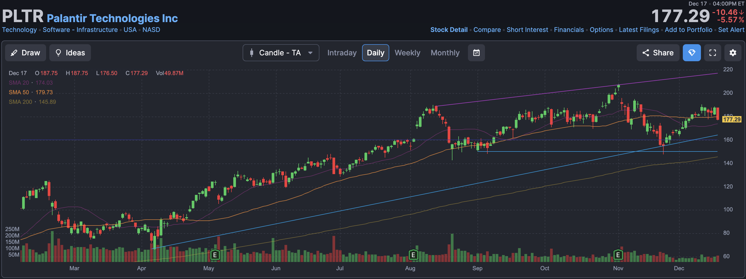Click the 177.29 yellow price tag on axis
The height and width of the screenshot is (279, 746).
pyautogui.click(x=732, y=120)
